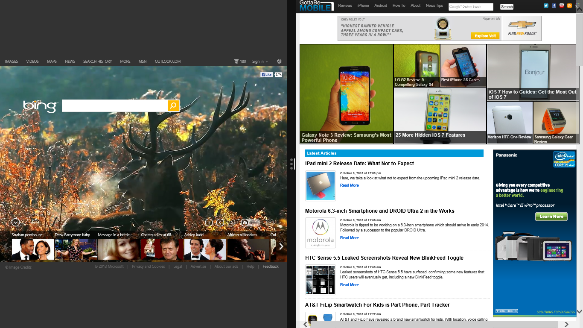Open Best iPhone 5S Cases tile
The width and height of the screenshot is (583, 328).
[463, 65]
